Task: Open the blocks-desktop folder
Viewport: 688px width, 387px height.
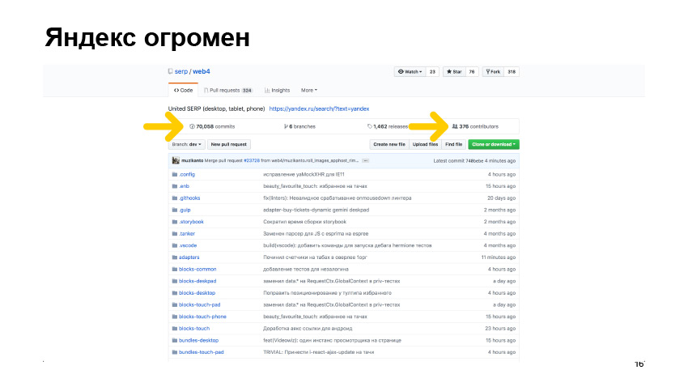Action: click(x=197, y=292)
